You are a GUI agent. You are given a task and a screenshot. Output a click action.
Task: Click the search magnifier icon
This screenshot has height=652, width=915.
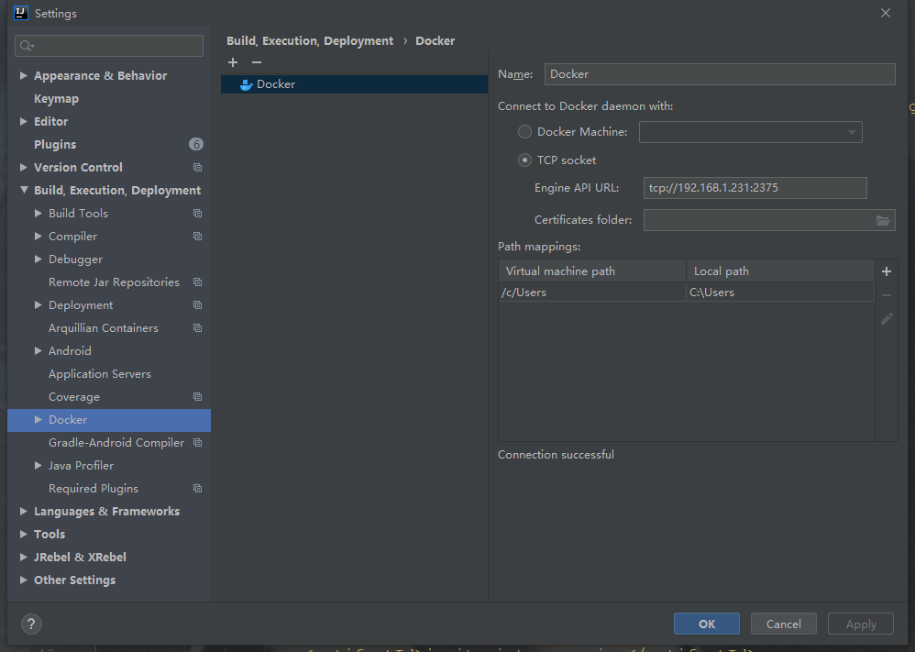(x=27, y=46)
